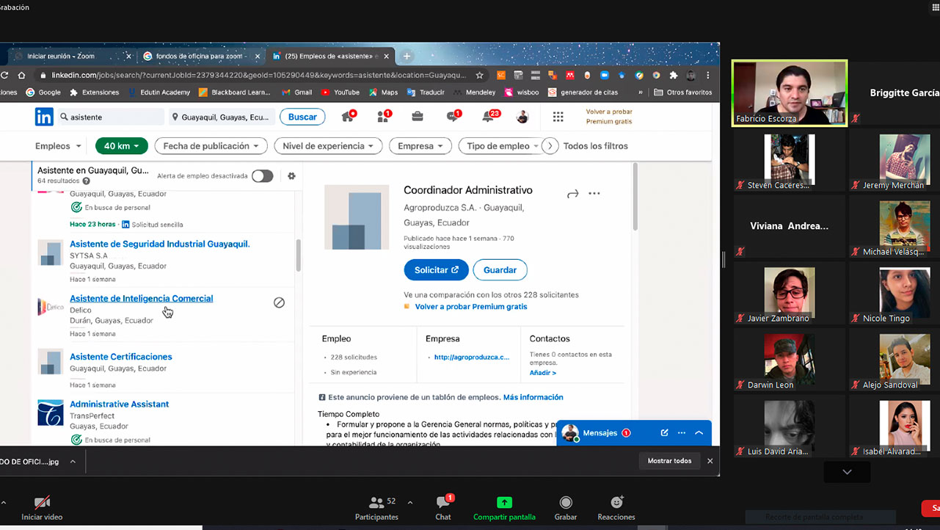Click the LinkedIn logo
Screen dimensions: 940x530
pyautogui.click(x=44, y=117)
